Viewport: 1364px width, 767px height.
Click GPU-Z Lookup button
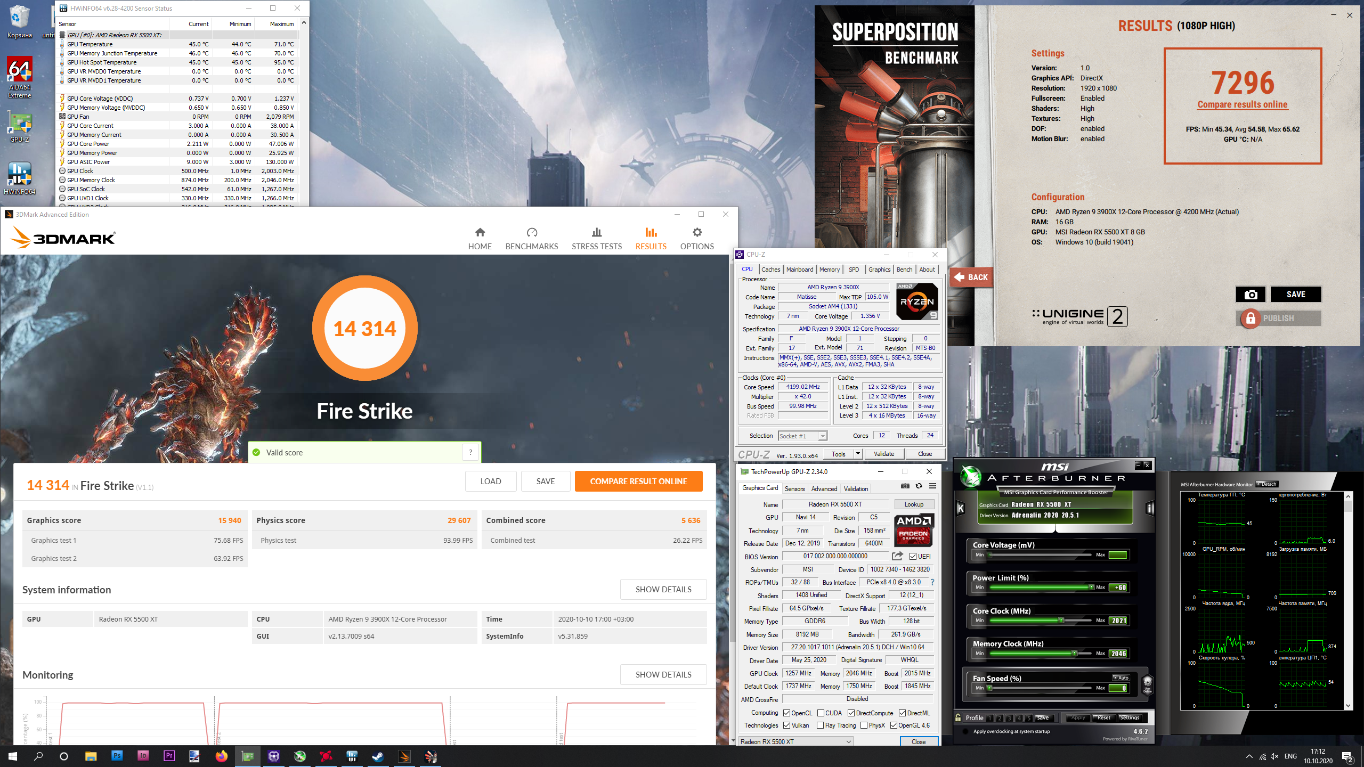913,504
